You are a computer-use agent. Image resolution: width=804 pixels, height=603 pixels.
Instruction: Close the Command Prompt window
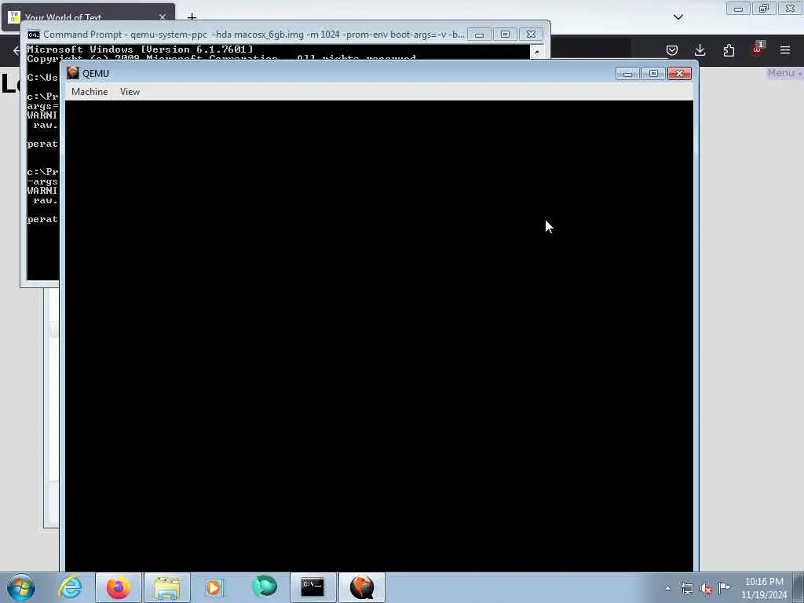(531, 35)
